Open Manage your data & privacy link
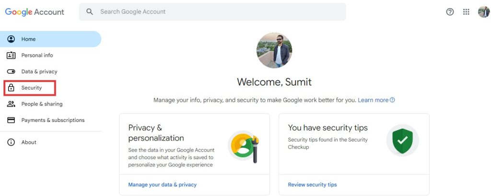The height and width of the screenshot is (196, 491). pyautogui.click(x=163, y=185)
